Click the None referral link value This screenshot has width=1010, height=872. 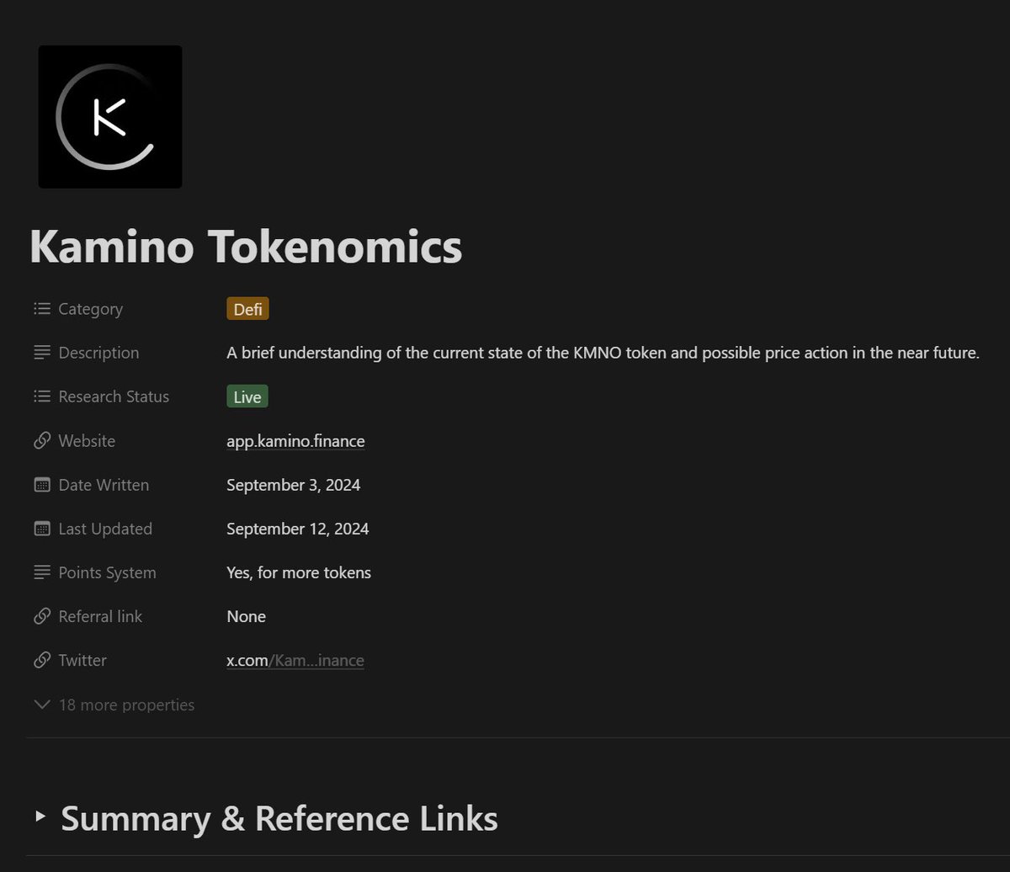tap(247, 616)
